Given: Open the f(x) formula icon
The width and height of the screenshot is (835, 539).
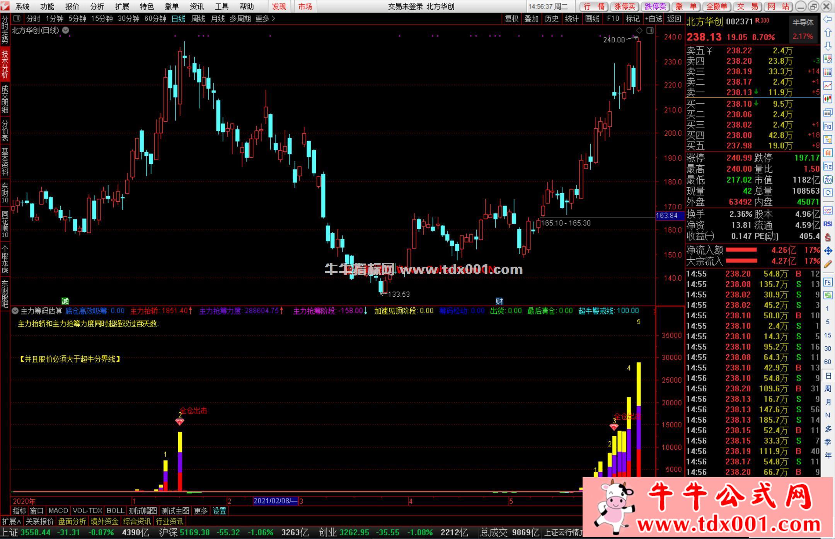Looking at the screenshot, I should click(x=828, y=180).
